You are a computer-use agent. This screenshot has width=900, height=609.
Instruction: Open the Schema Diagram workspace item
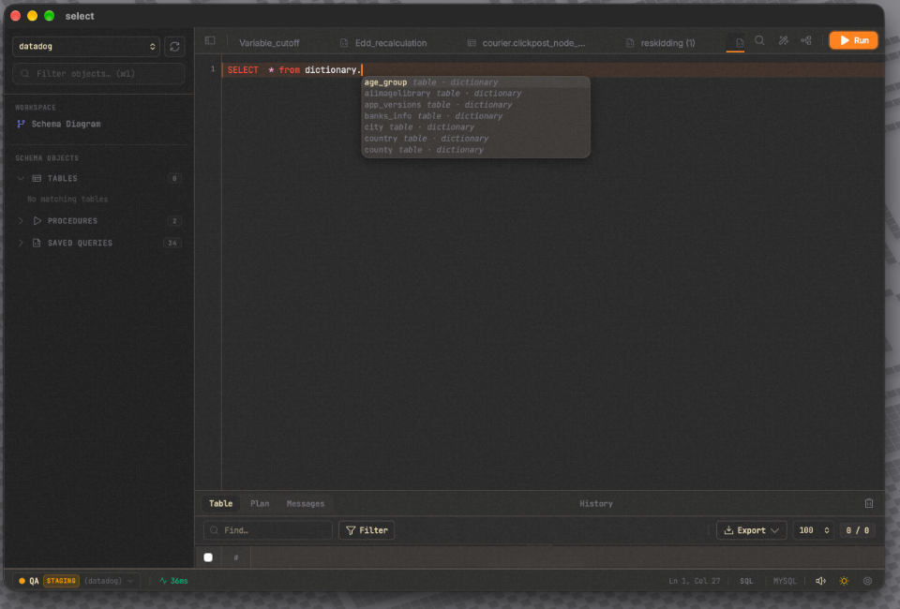click(x=66, y=124)
